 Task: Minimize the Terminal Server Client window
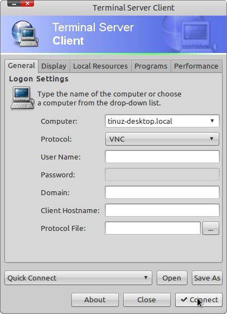pyautogui.click(x=14, y=3)
